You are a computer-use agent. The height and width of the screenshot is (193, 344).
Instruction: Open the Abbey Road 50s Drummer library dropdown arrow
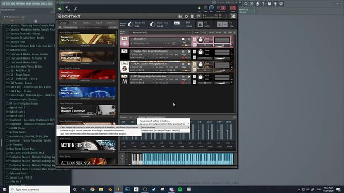113,46
